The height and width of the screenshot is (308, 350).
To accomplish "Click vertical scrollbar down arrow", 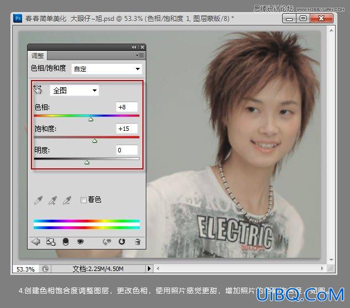I will point(331,260).
